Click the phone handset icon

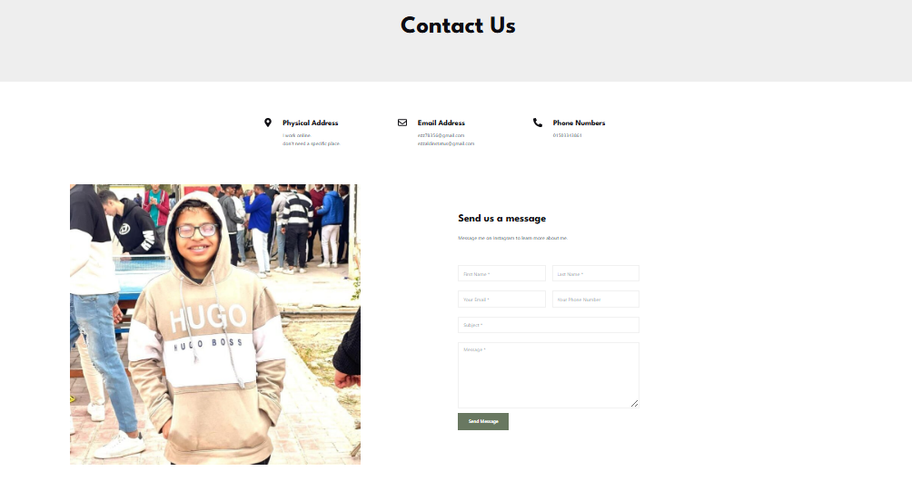pyautogui.click(x=538, y=123)
